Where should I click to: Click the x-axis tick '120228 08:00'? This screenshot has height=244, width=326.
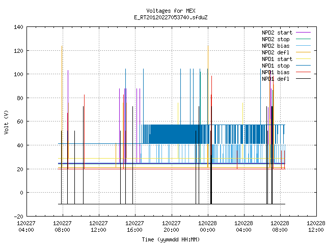click(x=280, y=227)
